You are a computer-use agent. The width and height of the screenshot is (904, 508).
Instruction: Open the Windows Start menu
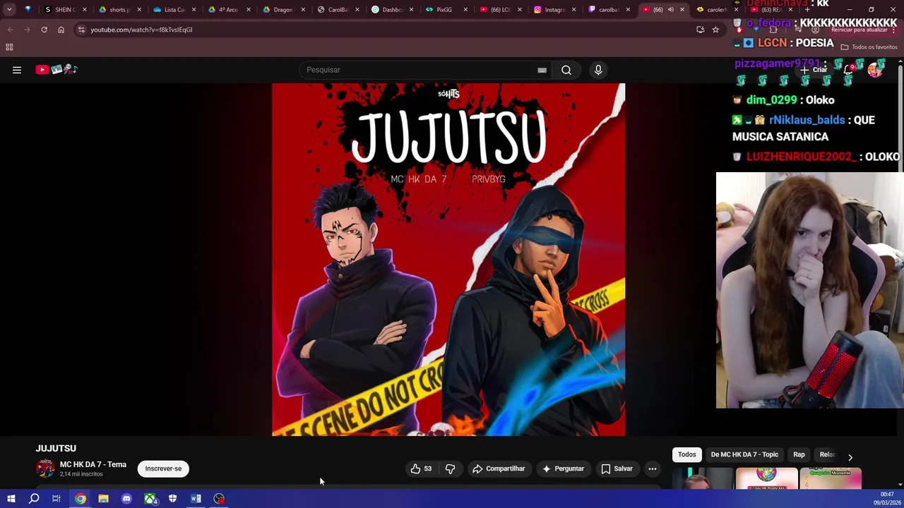[11, 499]
